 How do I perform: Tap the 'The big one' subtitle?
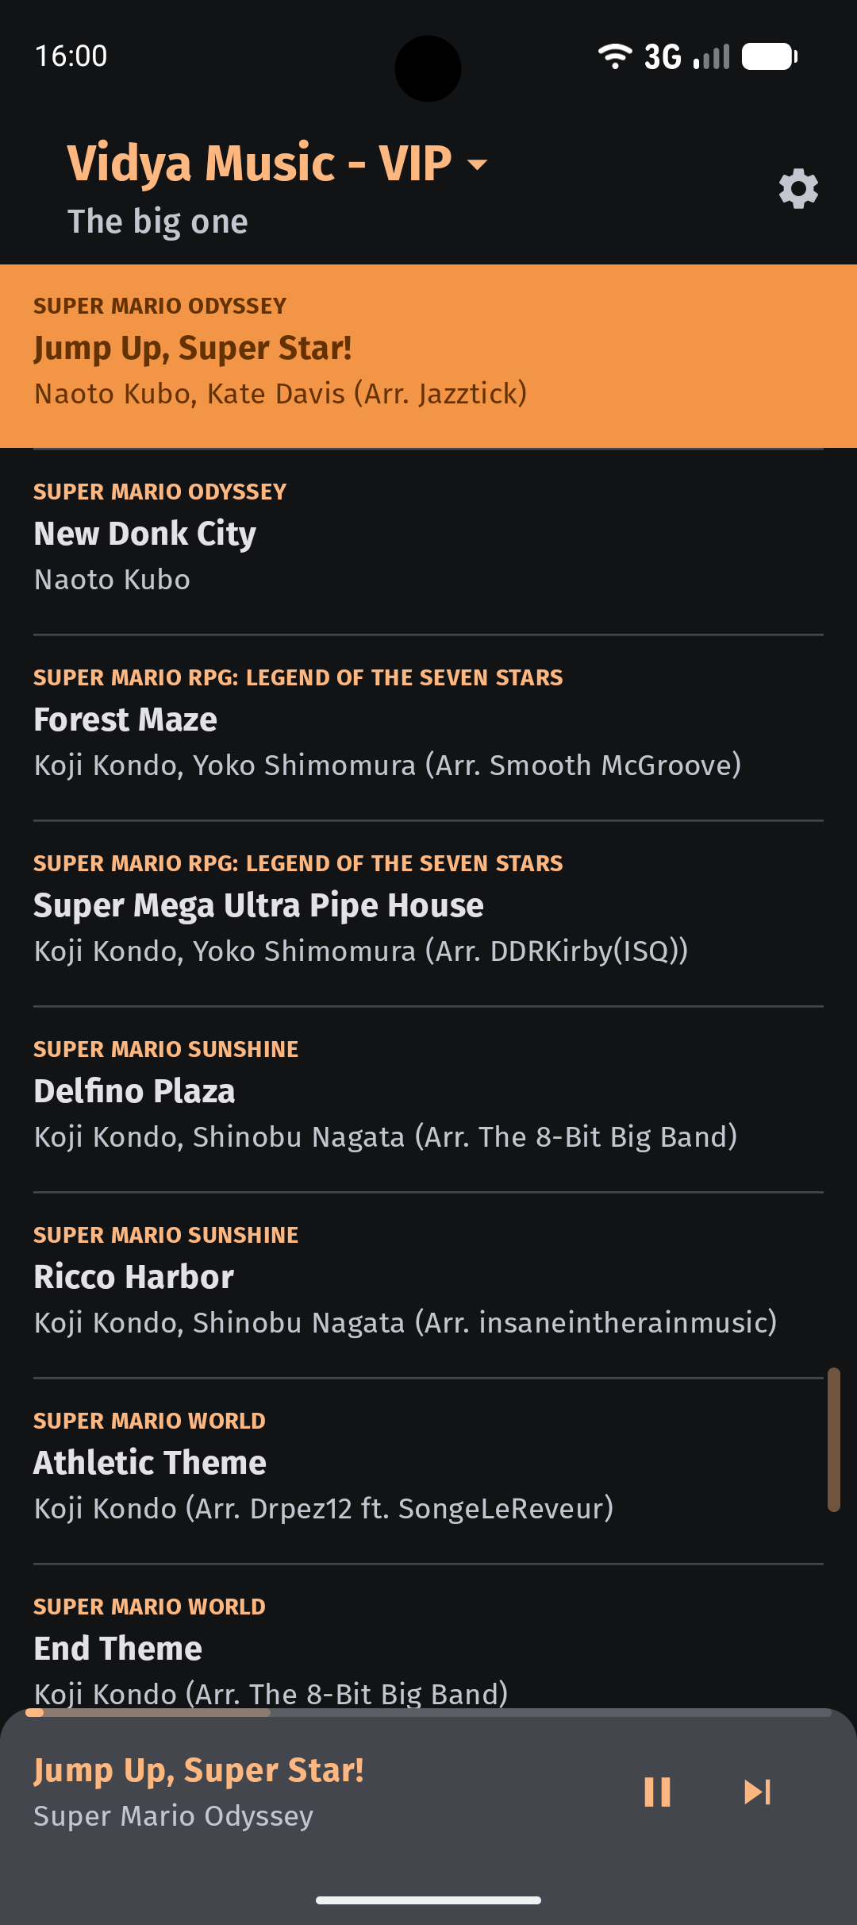tap(157, 222)
